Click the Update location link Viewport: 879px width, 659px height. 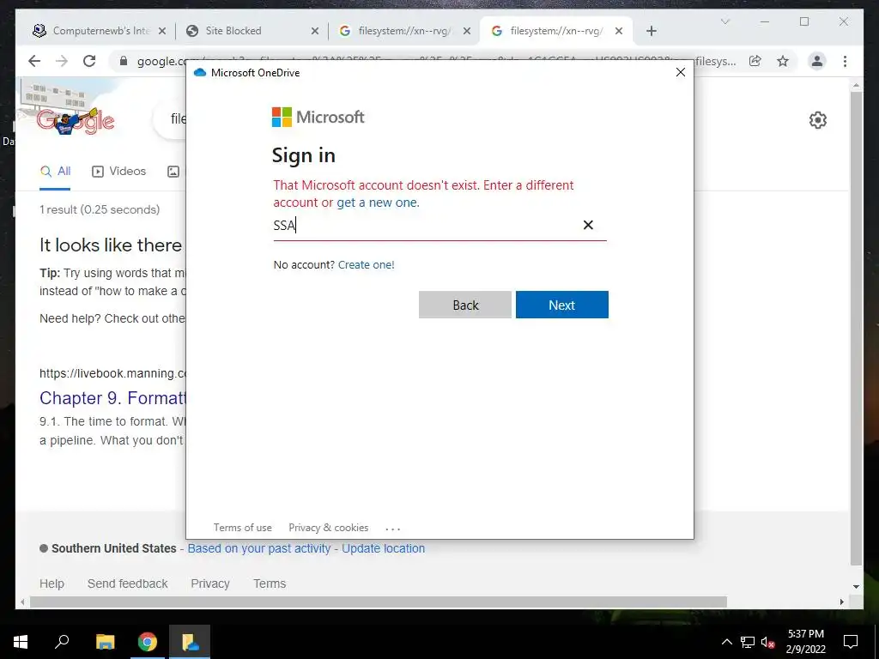pos(384,548)
